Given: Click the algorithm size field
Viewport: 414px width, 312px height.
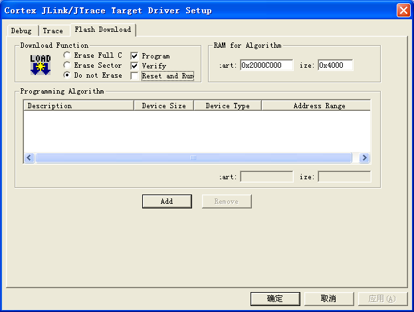Looking at the screenshot, I should [344, 177].
